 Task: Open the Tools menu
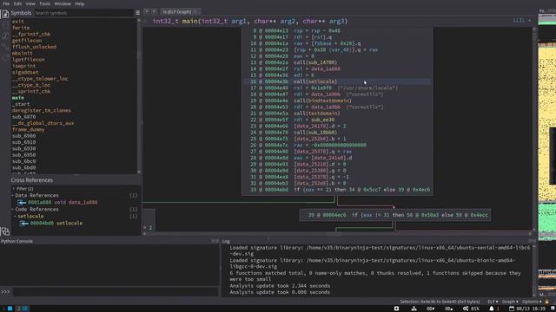[44, 3]
